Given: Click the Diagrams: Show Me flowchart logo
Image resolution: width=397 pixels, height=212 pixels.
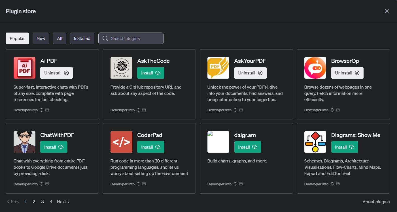Looking at the screenshot, I should coord(315,142).
